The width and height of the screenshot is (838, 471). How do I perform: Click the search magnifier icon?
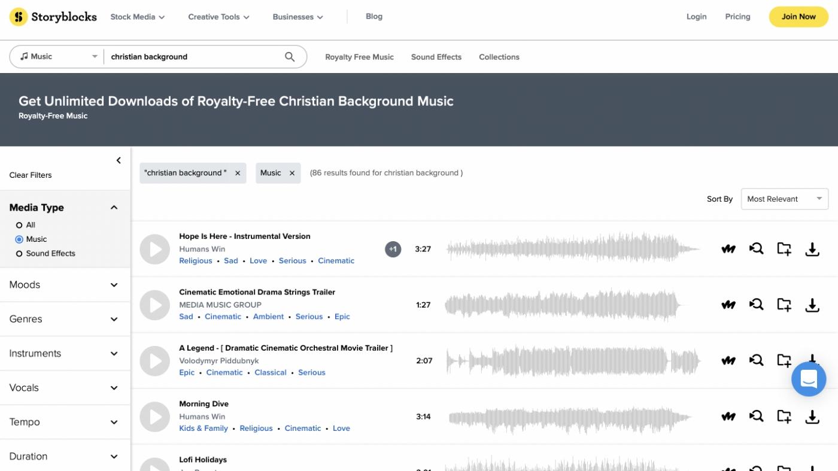tap(290, 57)
